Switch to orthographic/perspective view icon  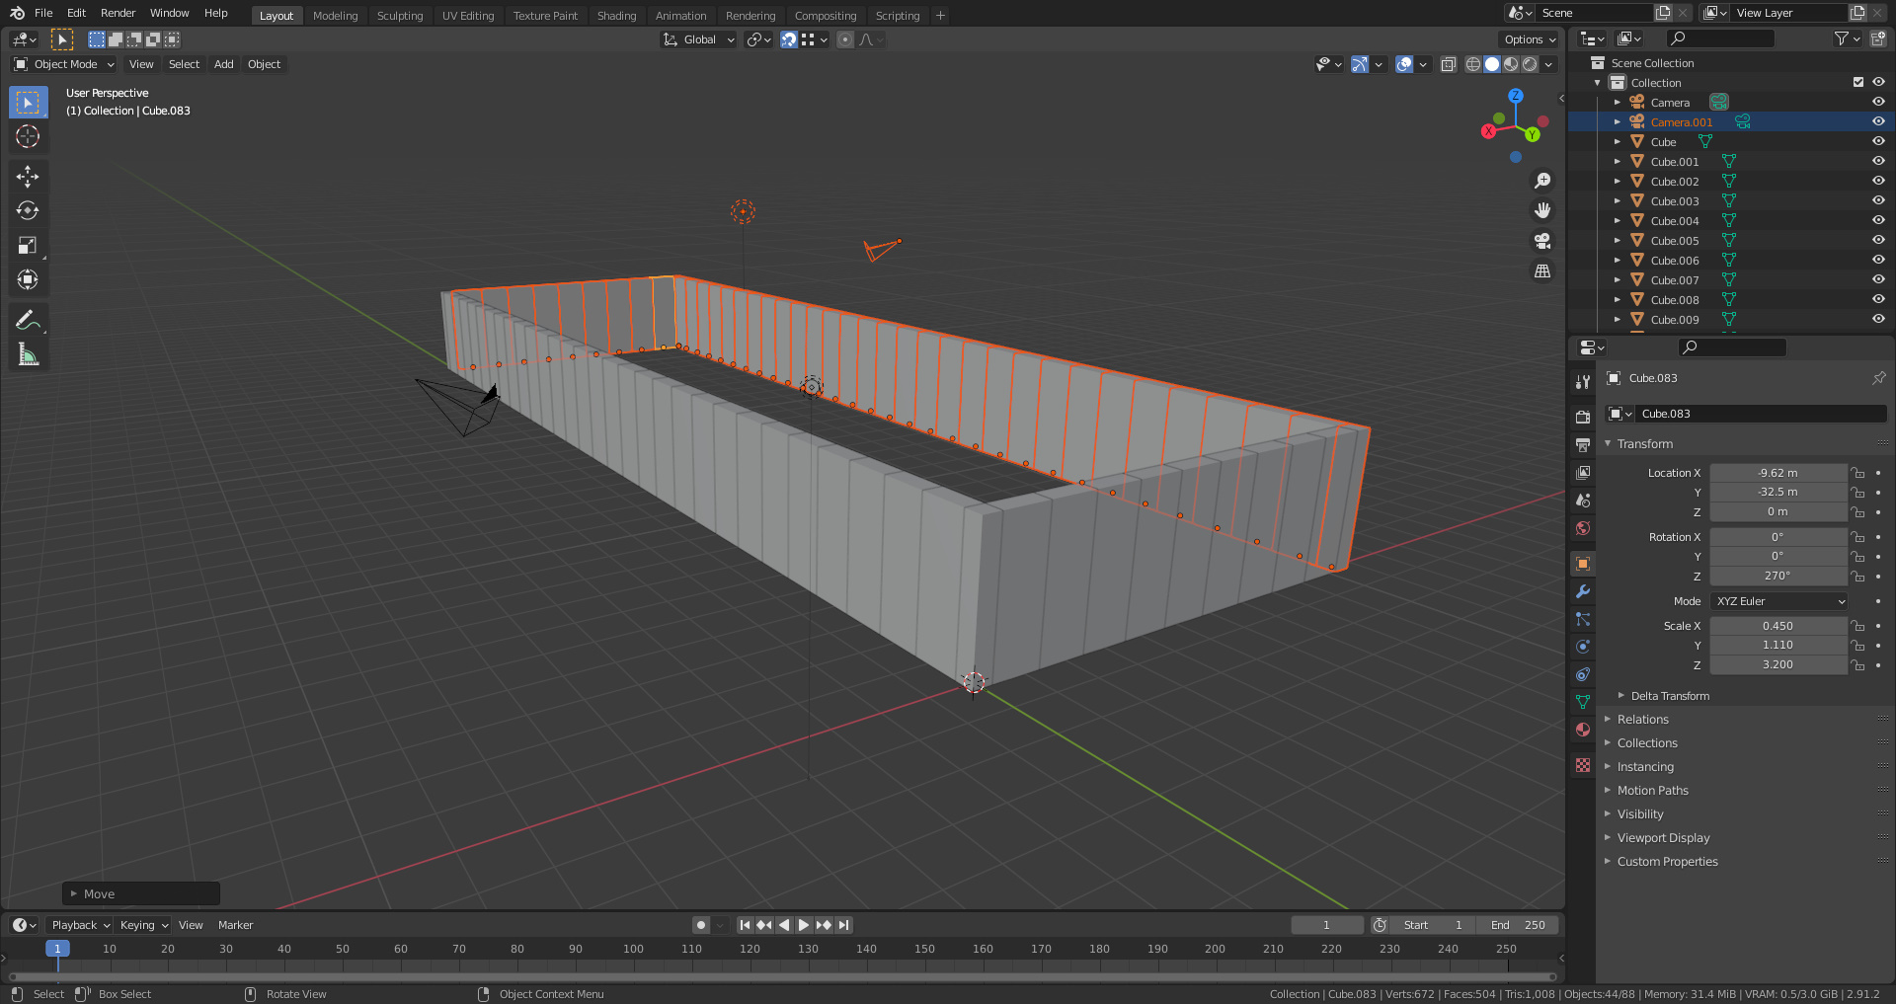point(1542,271)
